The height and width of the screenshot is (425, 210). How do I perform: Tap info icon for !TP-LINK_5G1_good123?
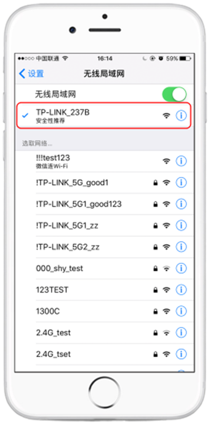point(181,204)
